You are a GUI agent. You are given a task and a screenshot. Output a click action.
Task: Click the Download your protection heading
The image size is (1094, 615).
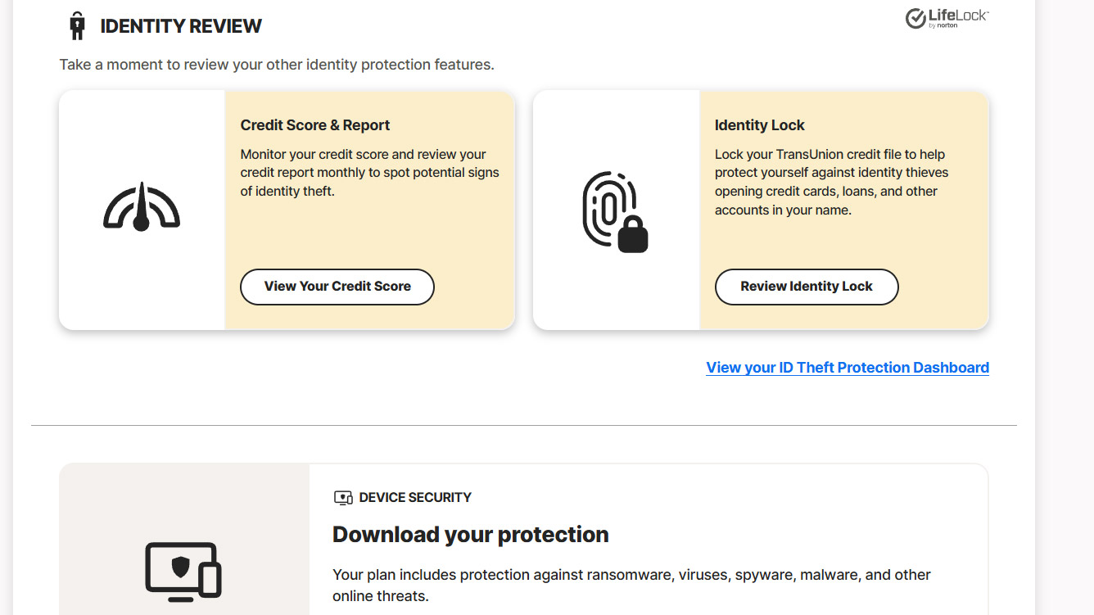tap(470, 535)
